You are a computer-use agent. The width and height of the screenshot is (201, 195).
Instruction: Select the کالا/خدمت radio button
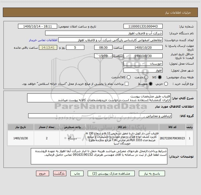coord(129,77)
